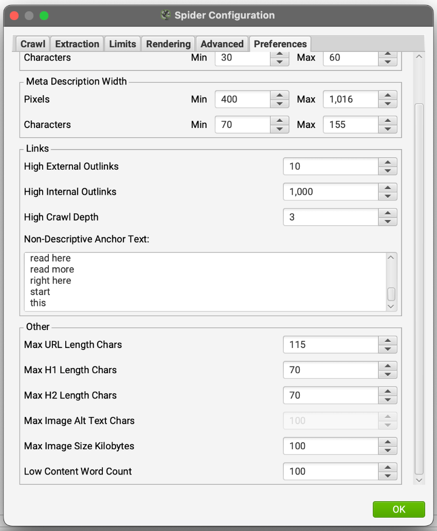Viewport: 437px width, 531px height.
Task: Select 'read more' in anchor text list
Action: [x=52, y=269]
